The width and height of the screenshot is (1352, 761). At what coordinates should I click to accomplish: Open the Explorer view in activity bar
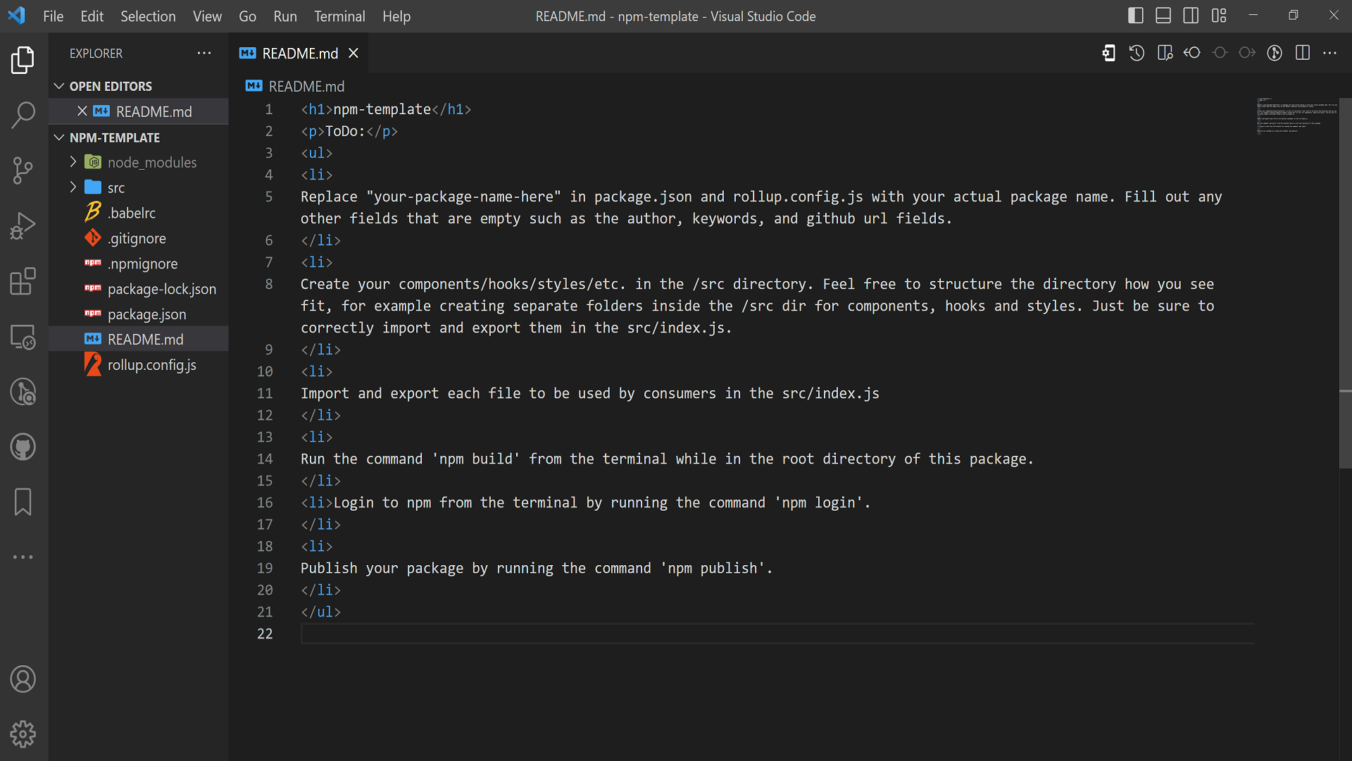point(23,60)
